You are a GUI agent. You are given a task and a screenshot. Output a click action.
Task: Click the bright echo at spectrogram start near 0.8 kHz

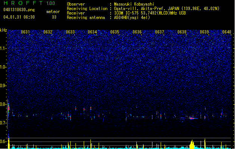point(9,108)
